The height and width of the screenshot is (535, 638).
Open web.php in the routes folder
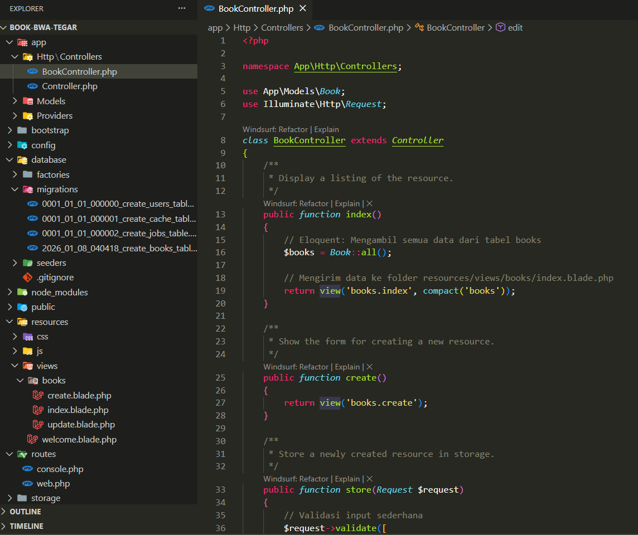(53, 483)
